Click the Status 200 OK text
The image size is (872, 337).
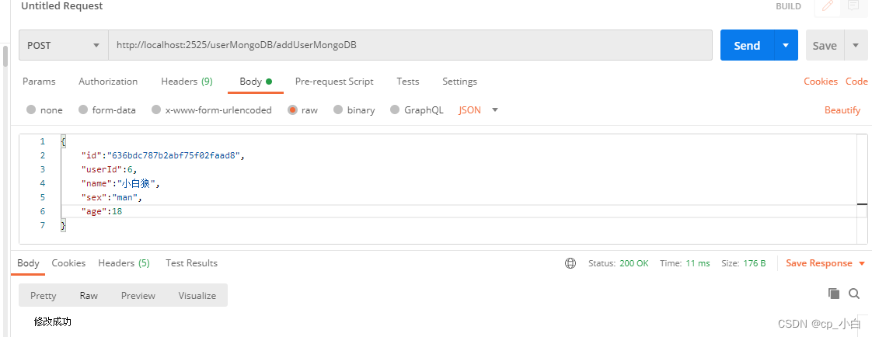(619, 263)
